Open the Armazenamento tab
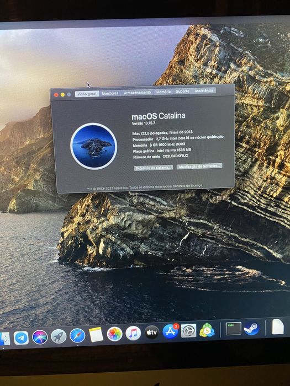Image resolution: width=290 pixels, height=386 pixels. pos(138,93)
